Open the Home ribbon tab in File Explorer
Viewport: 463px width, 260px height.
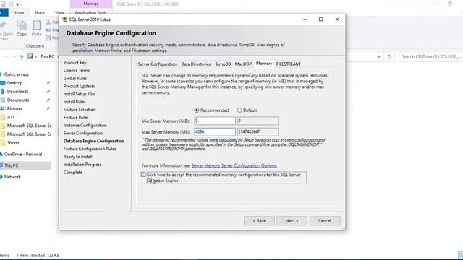click(19, 12)
